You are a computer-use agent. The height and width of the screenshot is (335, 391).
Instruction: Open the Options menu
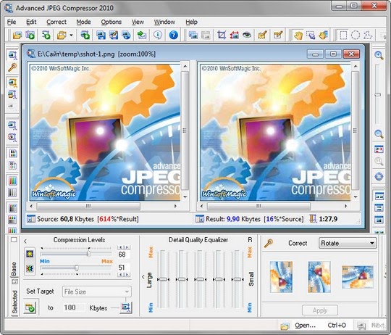[111, 22]
